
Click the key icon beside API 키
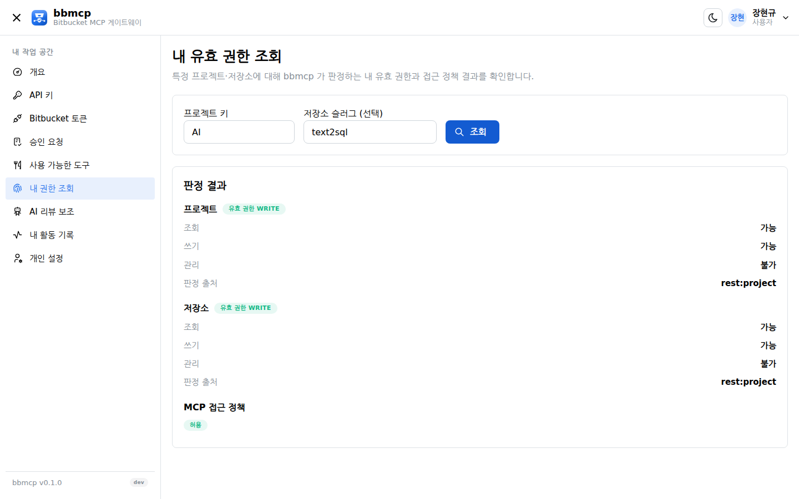pos(18,95)
